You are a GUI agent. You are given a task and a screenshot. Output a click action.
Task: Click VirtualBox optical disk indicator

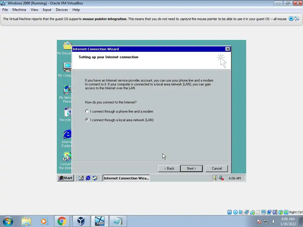pos(235,212)
